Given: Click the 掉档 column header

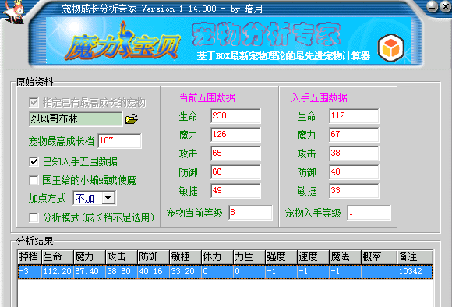Looking at the screenshot, I should point(30,257).
